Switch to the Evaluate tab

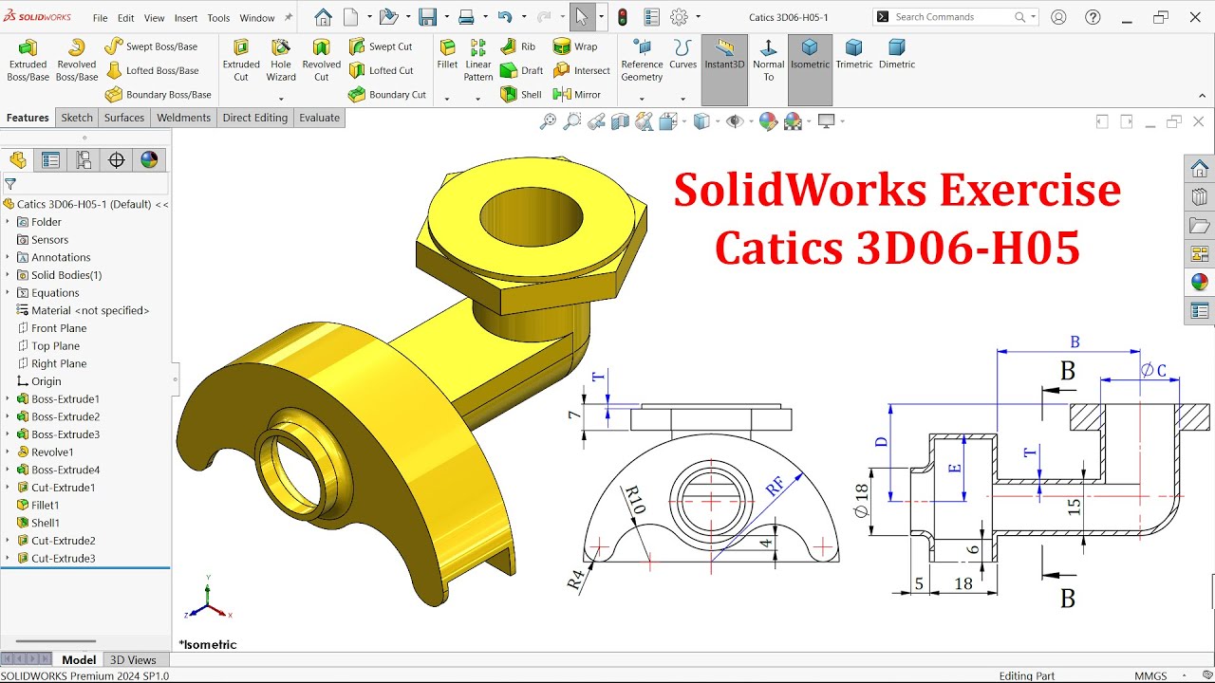pyautogui.click(x=319, y=118)
